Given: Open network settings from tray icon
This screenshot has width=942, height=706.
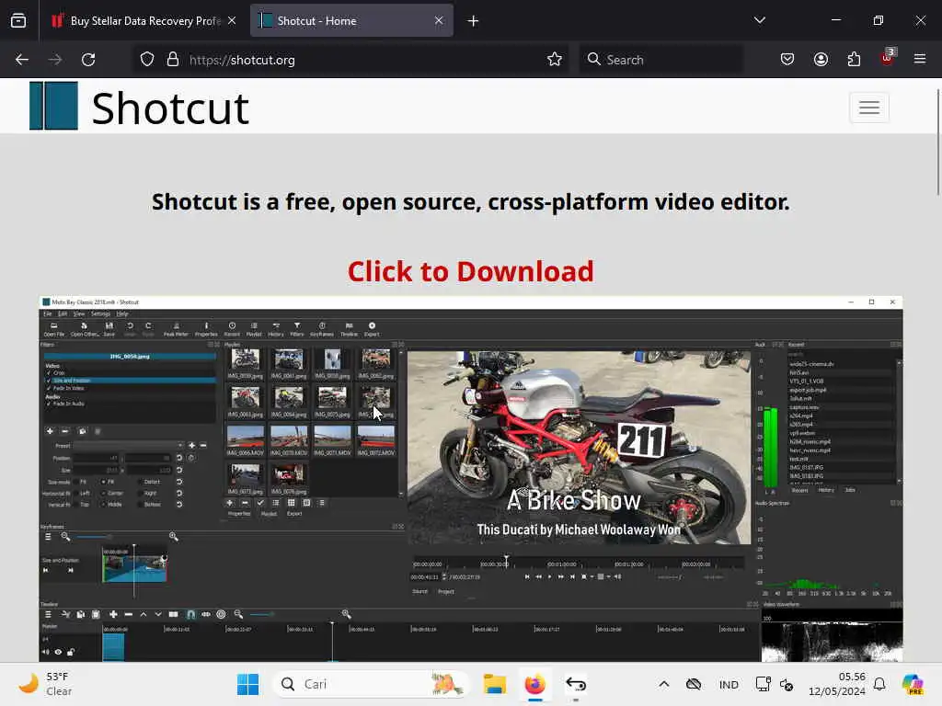Looking at the screenshot, I should pos(763,684).
